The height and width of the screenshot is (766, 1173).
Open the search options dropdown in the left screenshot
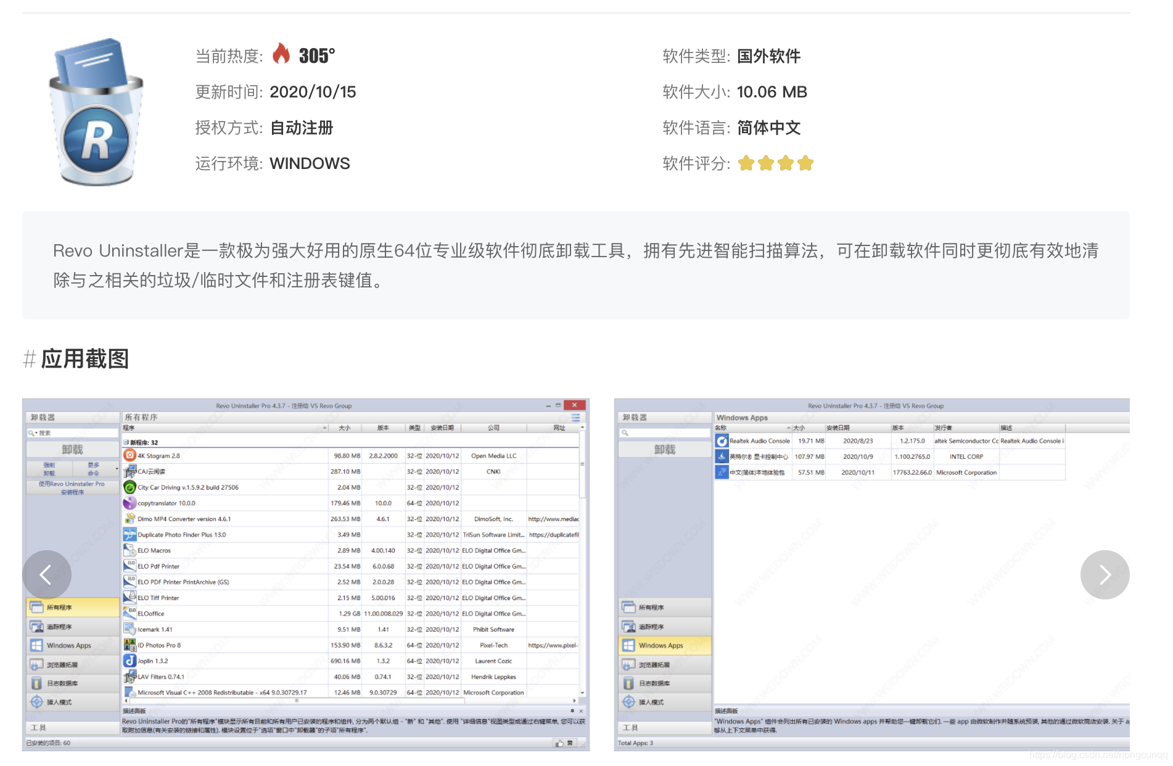click(32, 433)
